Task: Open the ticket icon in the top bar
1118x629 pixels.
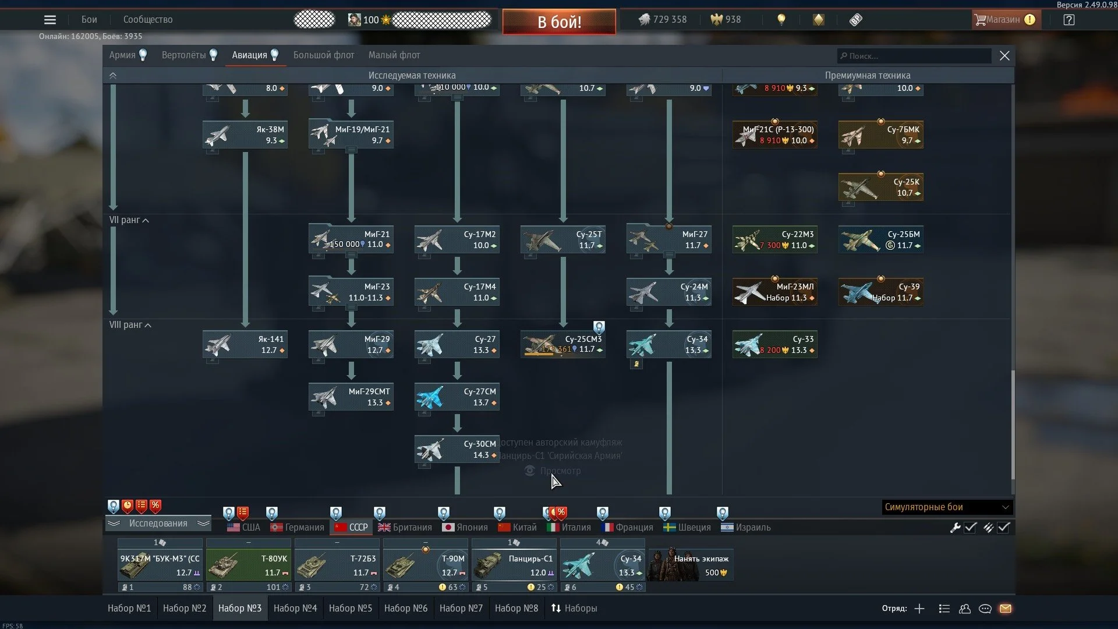Action: click(855, 20)
